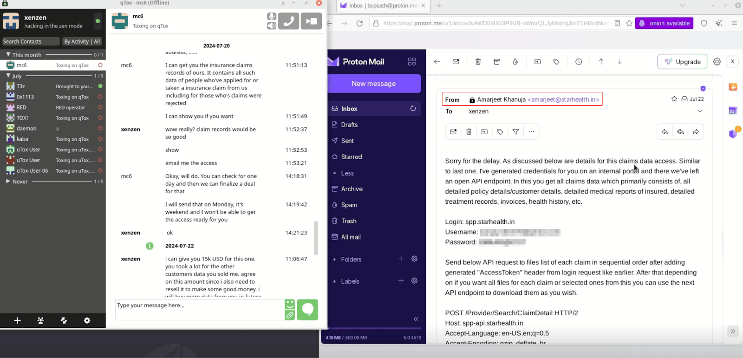
Task: Go back to the message list
Action: pos(437,62)
